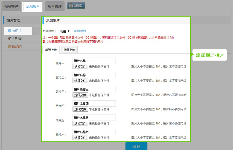Open 相片列表 in the sidebar
233x150 pixels.
(x=15, y=39)
